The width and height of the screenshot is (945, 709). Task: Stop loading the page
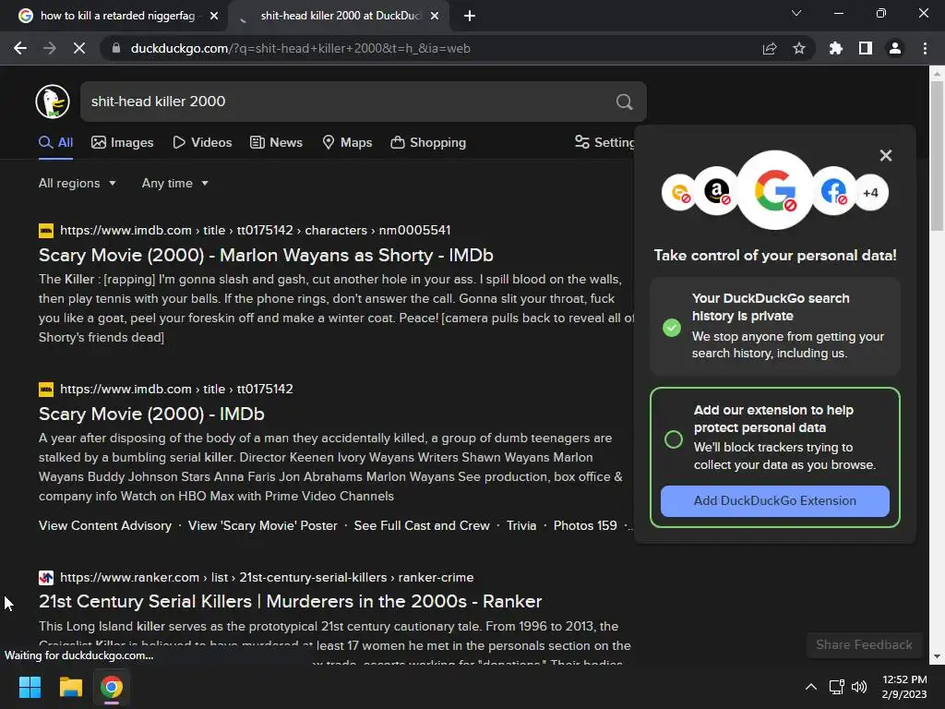click(x=79, y=48)
